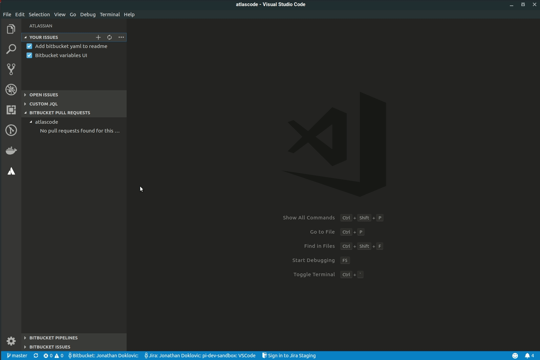Screen dimensions: 540x360
Task: Collapse the Your Issues section
Action: tap(25, 37)
